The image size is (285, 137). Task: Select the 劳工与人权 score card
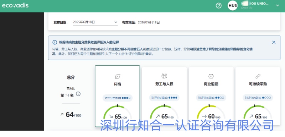point(164,96)
